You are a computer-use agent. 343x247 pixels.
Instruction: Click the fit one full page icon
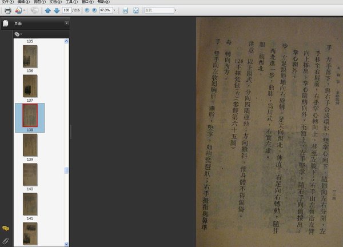pos(136,10)
